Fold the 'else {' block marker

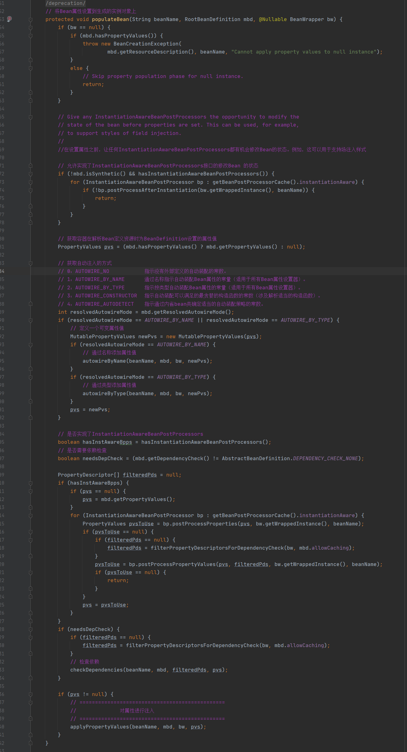[x=31, y=68]
